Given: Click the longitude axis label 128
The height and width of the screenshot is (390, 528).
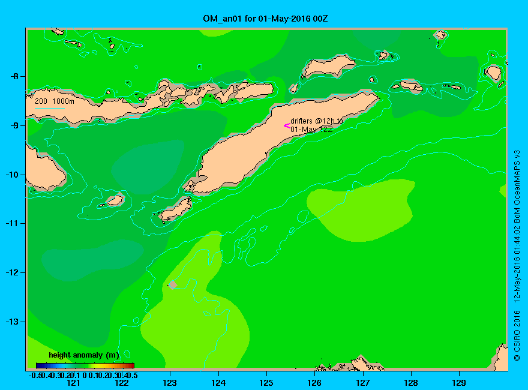Looking at the screenshot, I should pyautogui.click(x=411, y=383).
